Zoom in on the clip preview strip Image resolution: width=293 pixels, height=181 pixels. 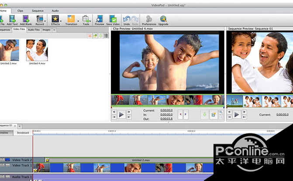coord(221,112)
